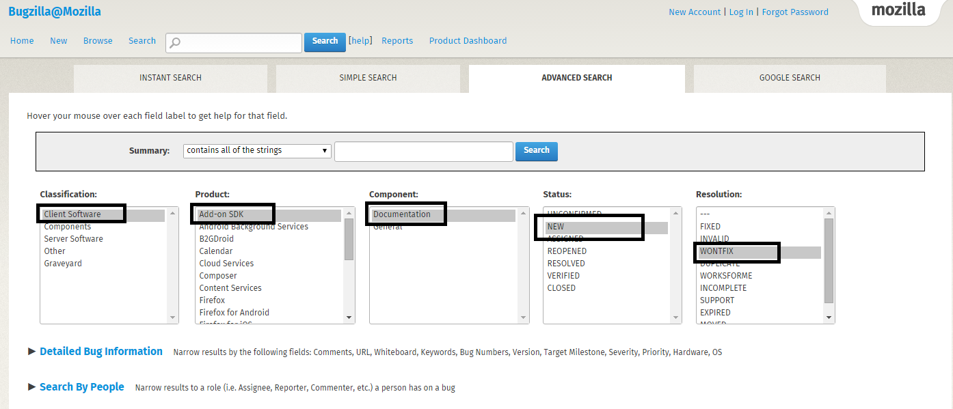Select RESOLVED status
The height and width of the screenshot is (409, 953).
pos(606,264)
